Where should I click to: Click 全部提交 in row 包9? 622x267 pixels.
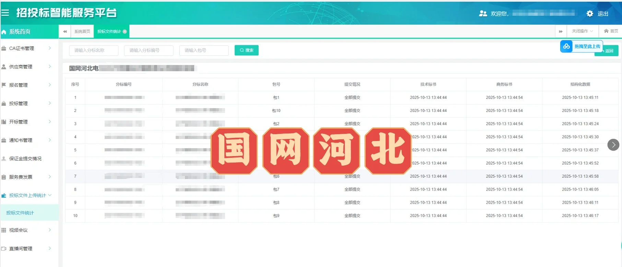pos(352,216)
